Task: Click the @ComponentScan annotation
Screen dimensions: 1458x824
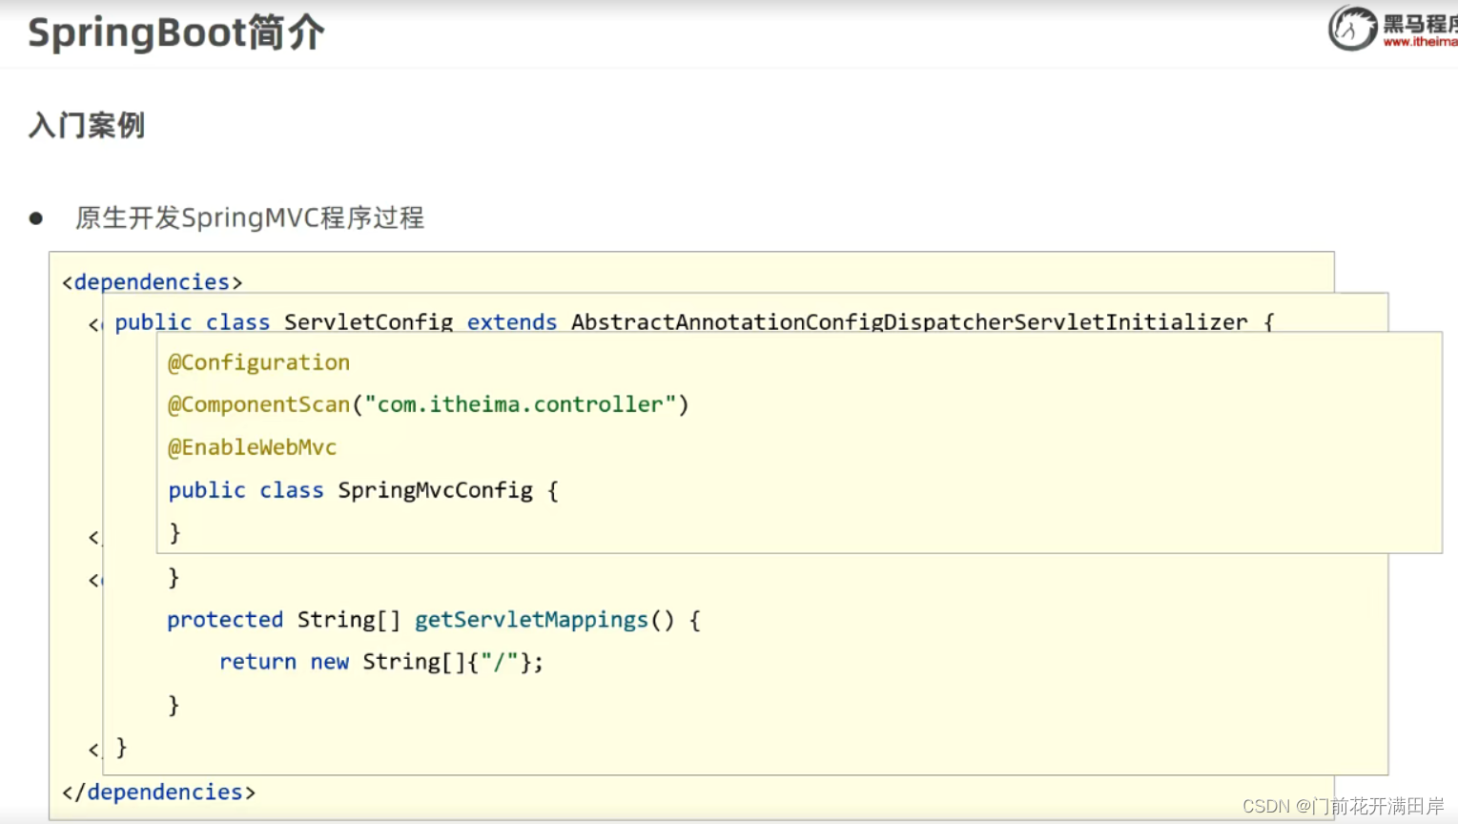Action: 258,404
